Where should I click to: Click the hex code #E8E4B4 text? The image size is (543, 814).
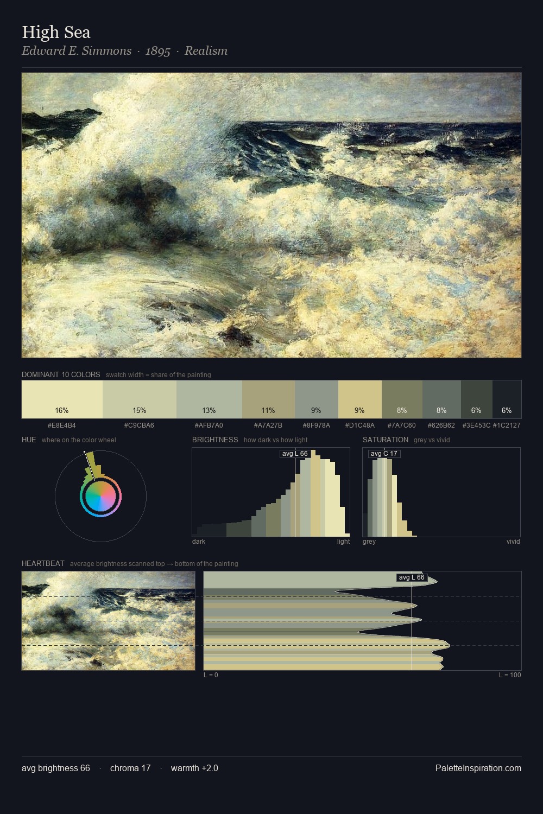tap(62, 425)
